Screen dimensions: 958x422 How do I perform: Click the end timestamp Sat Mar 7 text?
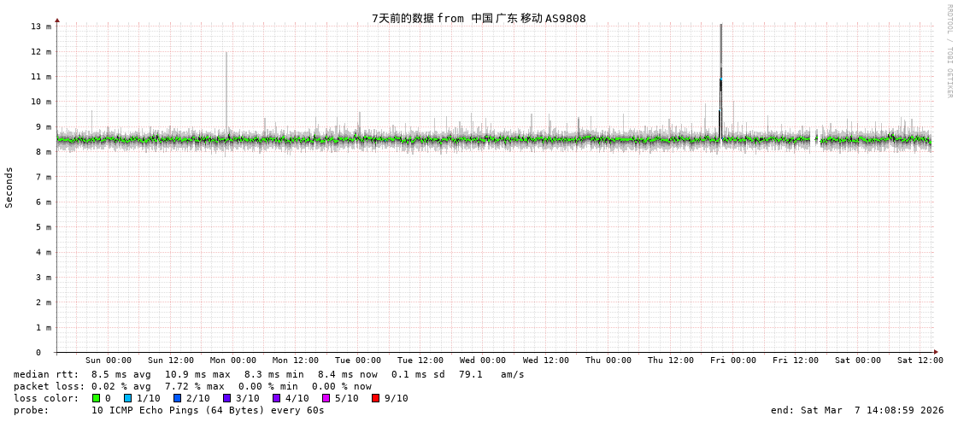coord(857,410)
